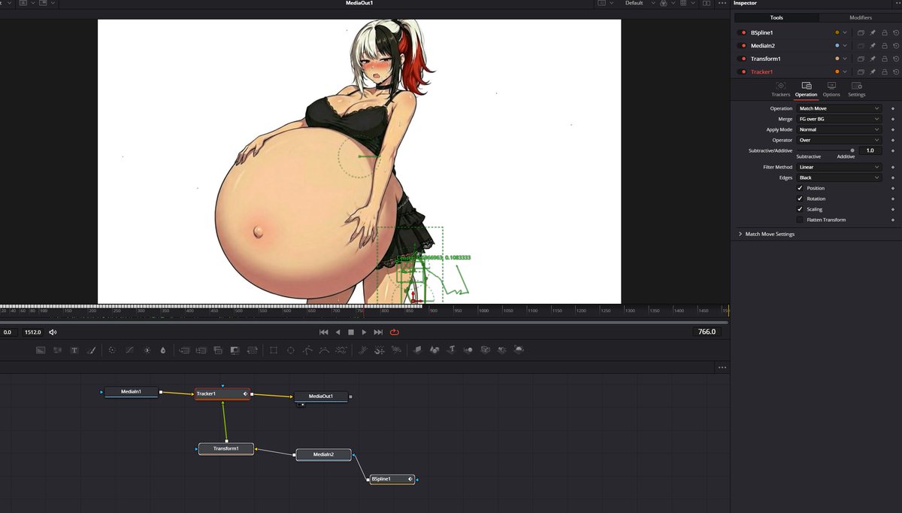The height and width of the screenshot is (513, 902).
Task: Add a pEmitter particle node from toolbar
Action: click(362, 350)
